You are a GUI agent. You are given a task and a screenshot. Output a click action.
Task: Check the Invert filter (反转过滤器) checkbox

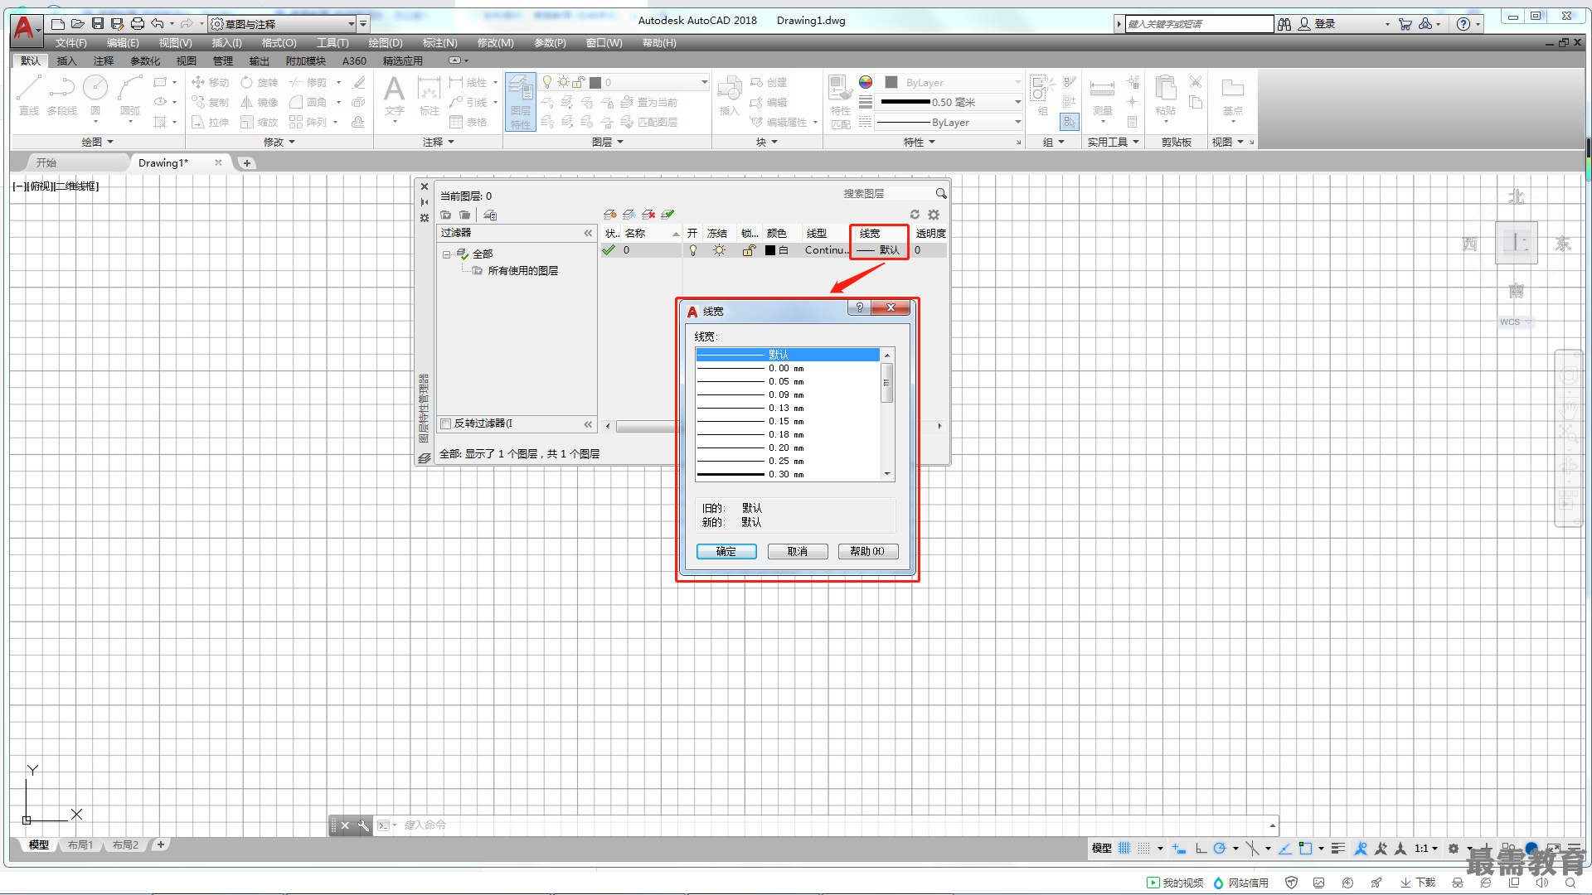pos(446,423)
